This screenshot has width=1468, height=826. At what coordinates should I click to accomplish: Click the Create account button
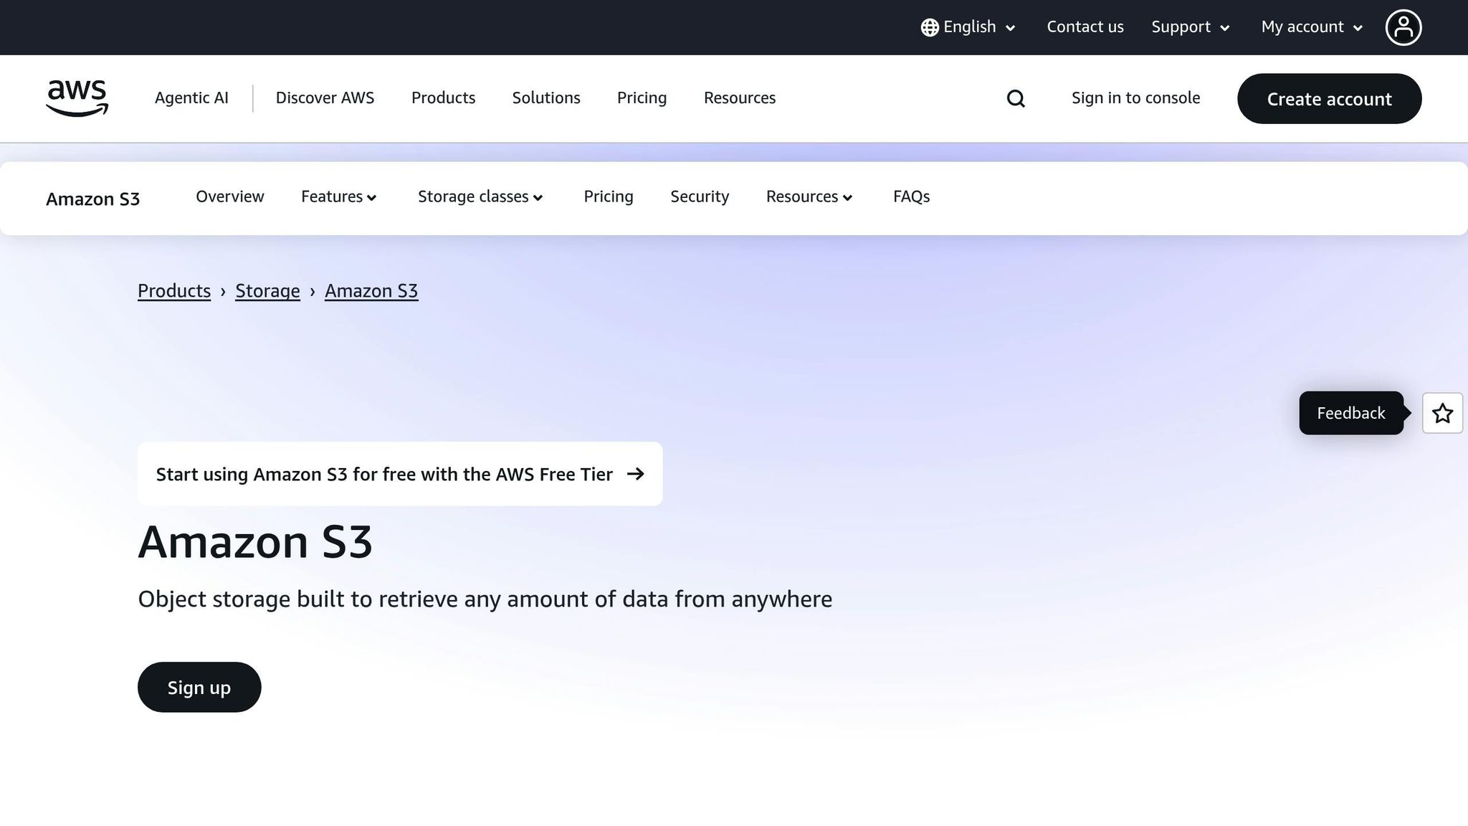(1329, 99)
